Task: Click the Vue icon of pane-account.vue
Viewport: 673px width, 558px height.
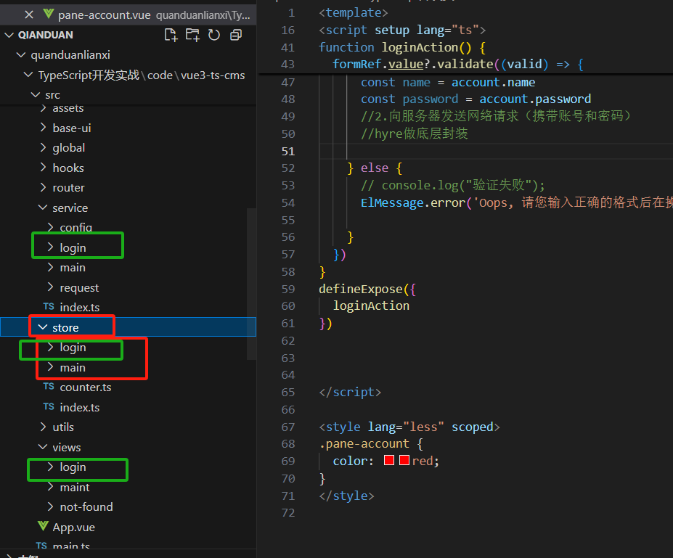Action: point(48,15)
